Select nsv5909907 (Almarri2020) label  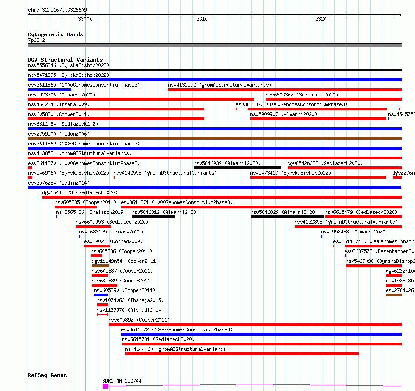[284, 114]
